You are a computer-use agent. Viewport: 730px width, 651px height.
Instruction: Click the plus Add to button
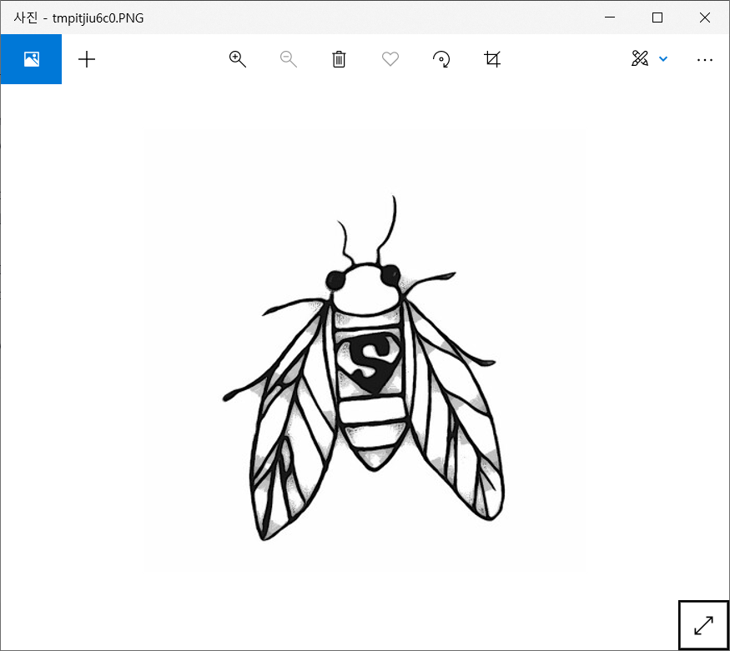point(87,59)
